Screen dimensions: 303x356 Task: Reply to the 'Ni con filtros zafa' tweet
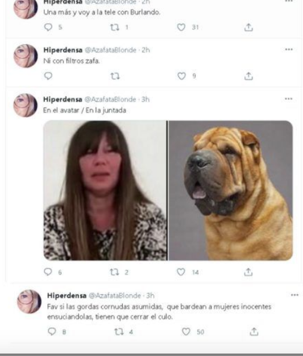tap(48, 75)
